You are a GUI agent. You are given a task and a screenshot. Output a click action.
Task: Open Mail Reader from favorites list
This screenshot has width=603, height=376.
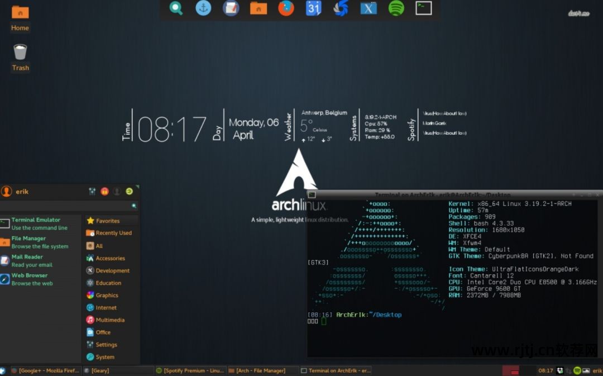coord(40,260)
